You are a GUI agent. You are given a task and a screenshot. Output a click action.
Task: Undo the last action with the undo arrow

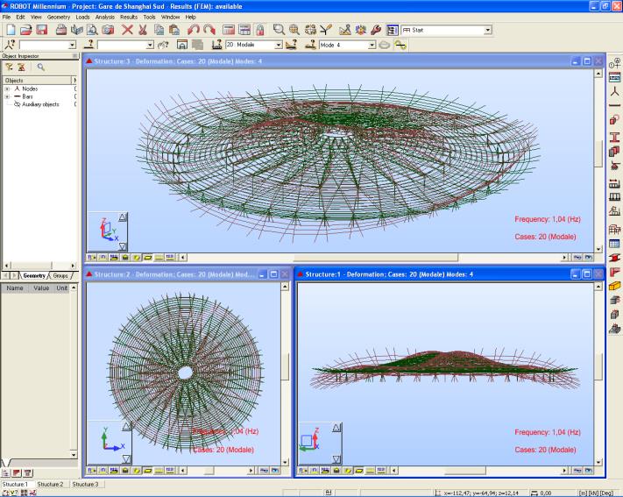(193, 30)
